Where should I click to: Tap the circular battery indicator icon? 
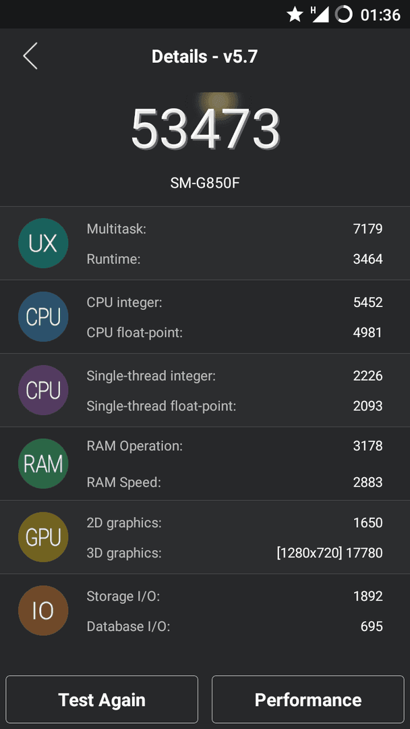(344, 14)
